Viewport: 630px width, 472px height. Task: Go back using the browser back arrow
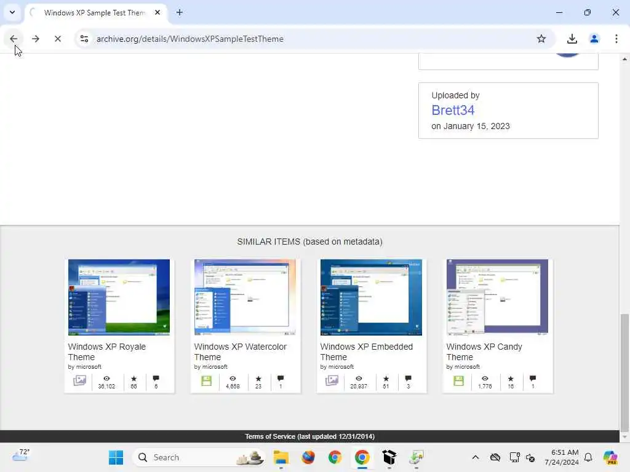[14, 39]
